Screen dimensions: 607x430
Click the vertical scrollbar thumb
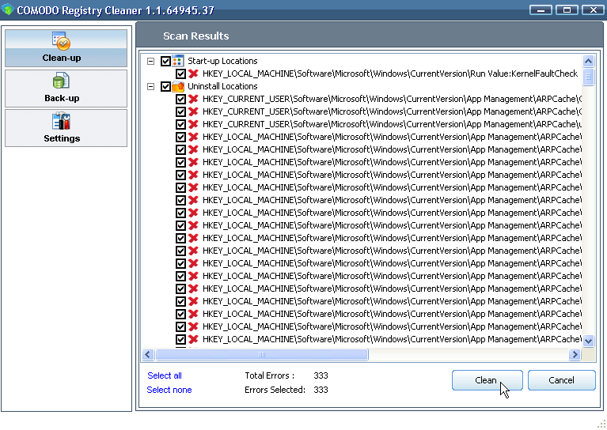click(589, 77)
